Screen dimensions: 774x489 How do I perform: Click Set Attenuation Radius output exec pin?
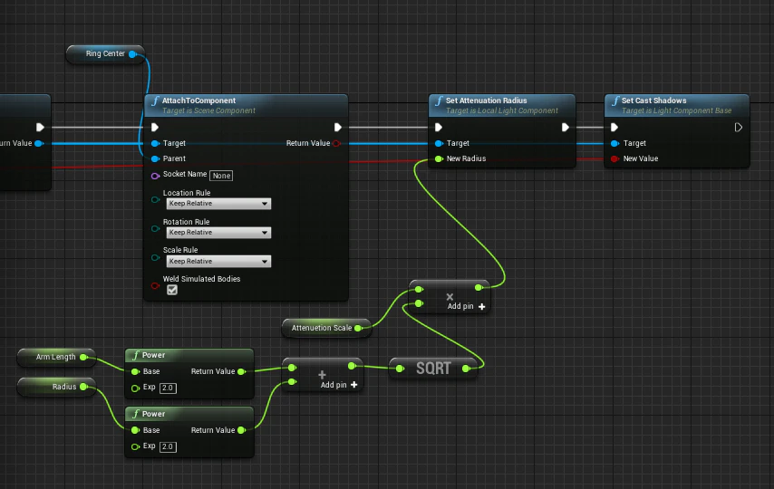(566, 128)
